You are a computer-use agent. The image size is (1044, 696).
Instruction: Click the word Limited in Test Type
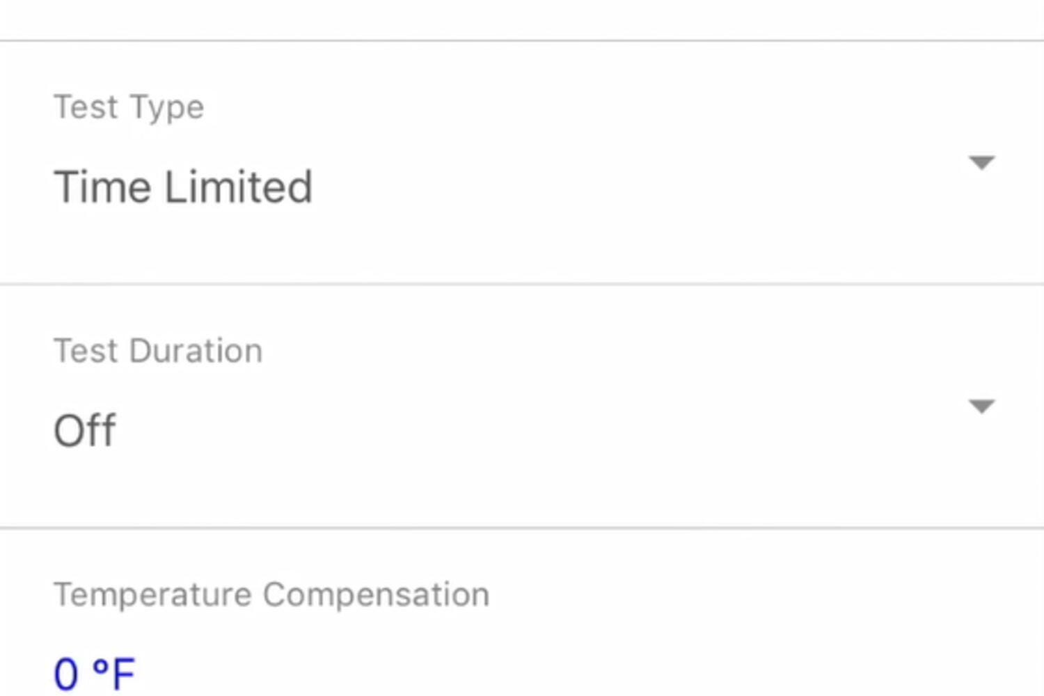tap(237, 187)
